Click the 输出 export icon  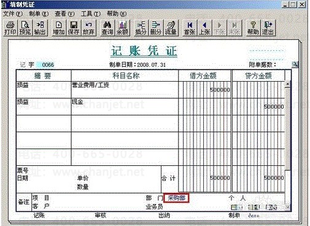pyautogui.click(x=40, y=28)
